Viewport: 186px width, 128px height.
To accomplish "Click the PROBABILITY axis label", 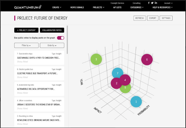I will pyautogui.click(x=144, y=110).
